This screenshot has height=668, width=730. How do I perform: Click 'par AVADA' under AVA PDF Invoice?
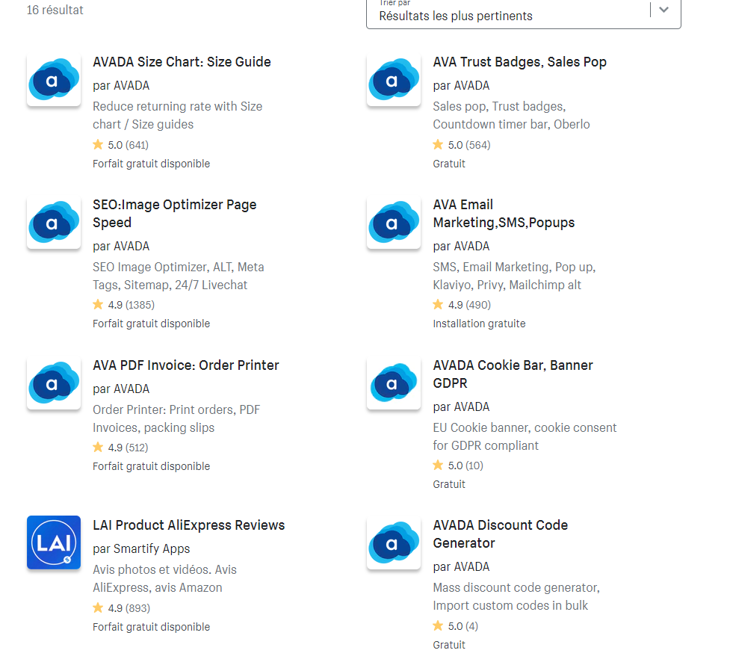(121, 389)
